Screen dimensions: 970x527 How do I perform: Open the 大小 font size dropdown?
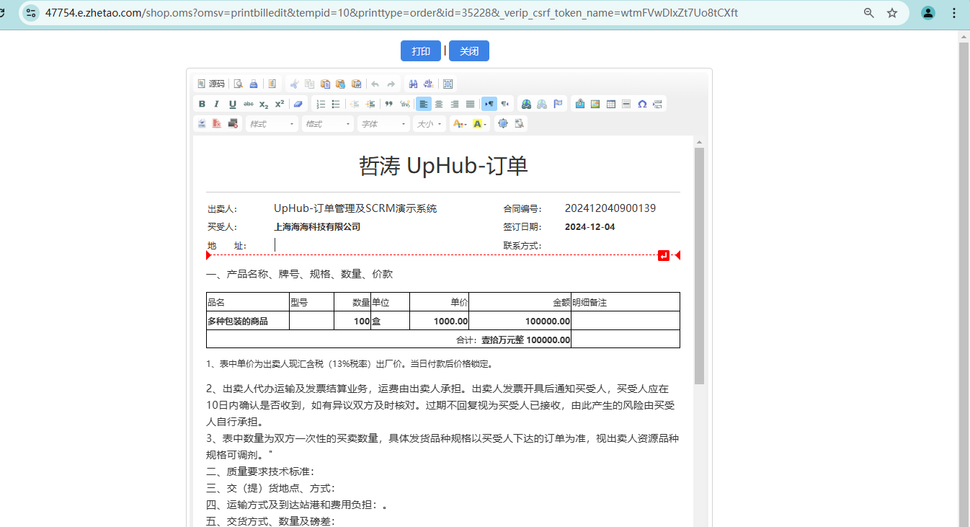[430, 124]
